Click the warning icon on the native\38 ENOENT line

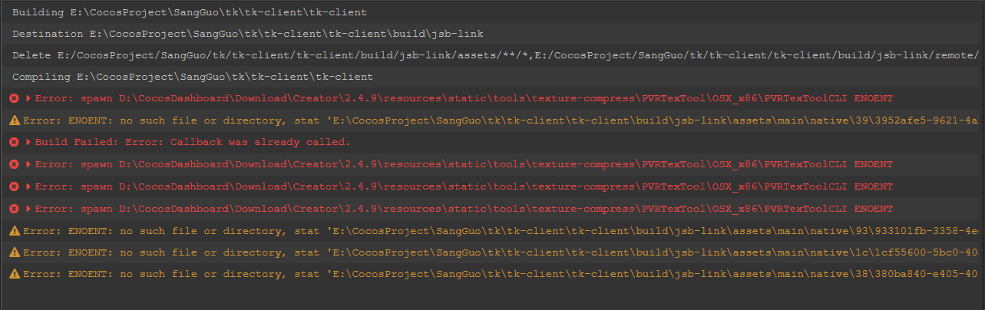(x=14, y=274)
